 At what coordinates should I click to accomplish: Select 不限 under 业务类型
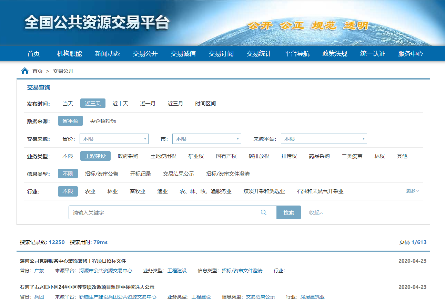click(x=68, y=156)
